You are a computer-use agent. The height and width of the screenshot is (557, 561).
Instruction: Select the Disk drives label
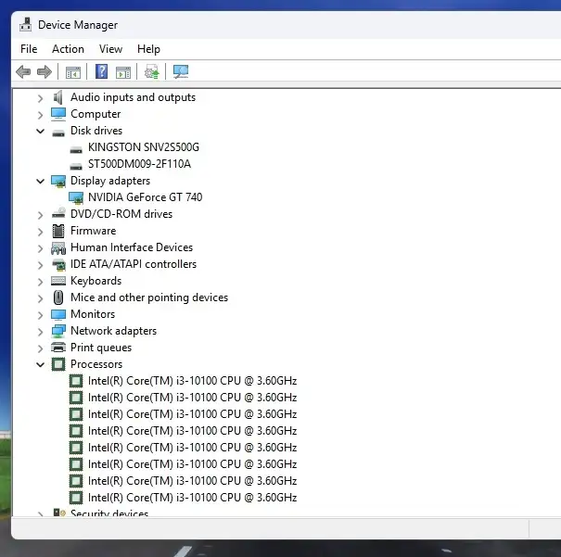pyautogui.click(x=96, y=131)
